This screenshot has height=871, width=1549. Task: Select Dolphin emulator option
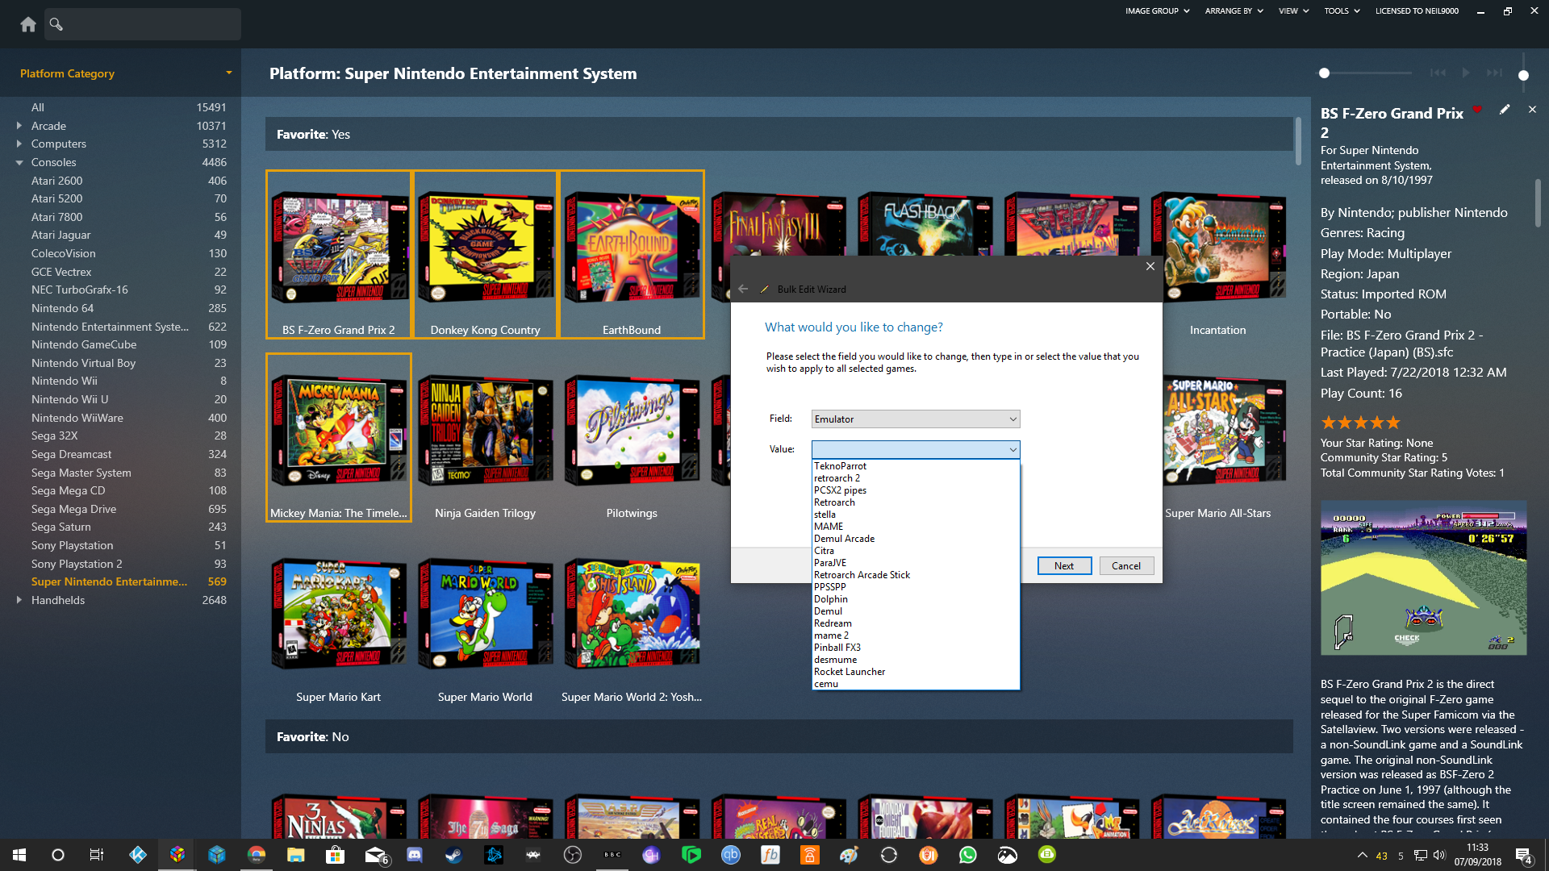916,599
